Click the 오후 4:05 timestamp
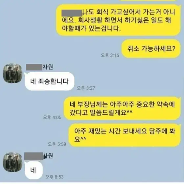 (x=52, y=117)
